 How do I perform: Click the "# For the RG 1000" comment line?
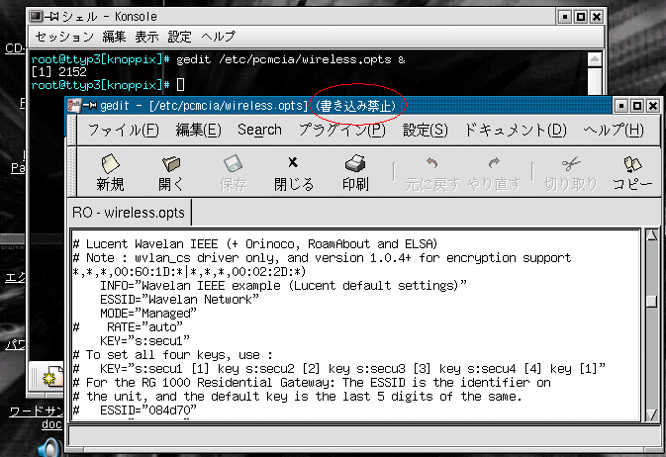312,383
